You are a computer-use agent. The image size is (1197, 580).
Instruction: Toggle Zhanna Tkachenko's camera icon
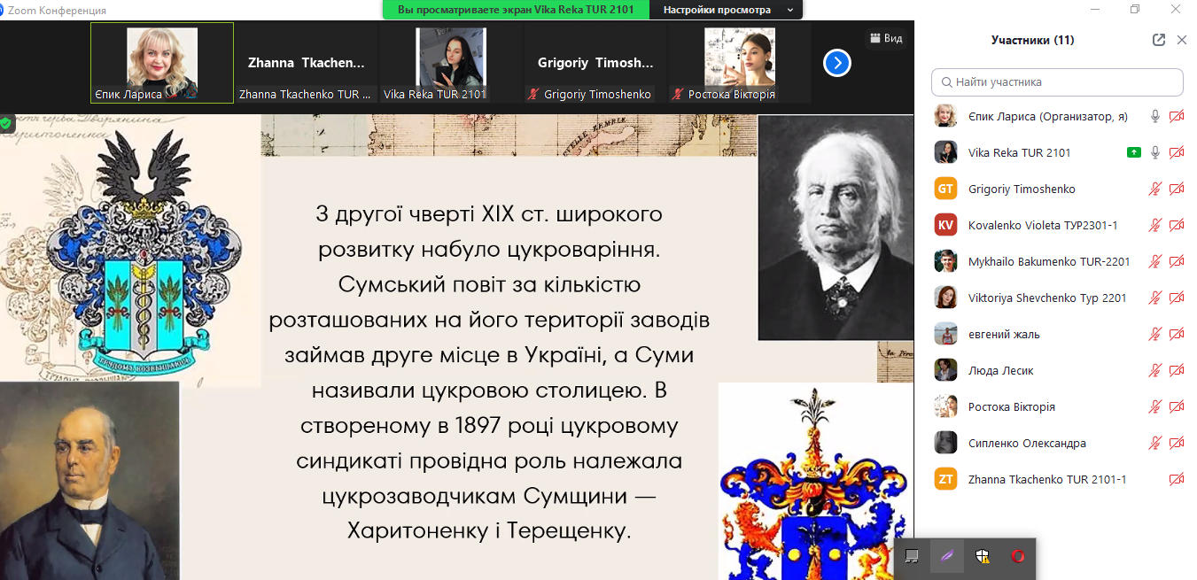pos(1177,479)
